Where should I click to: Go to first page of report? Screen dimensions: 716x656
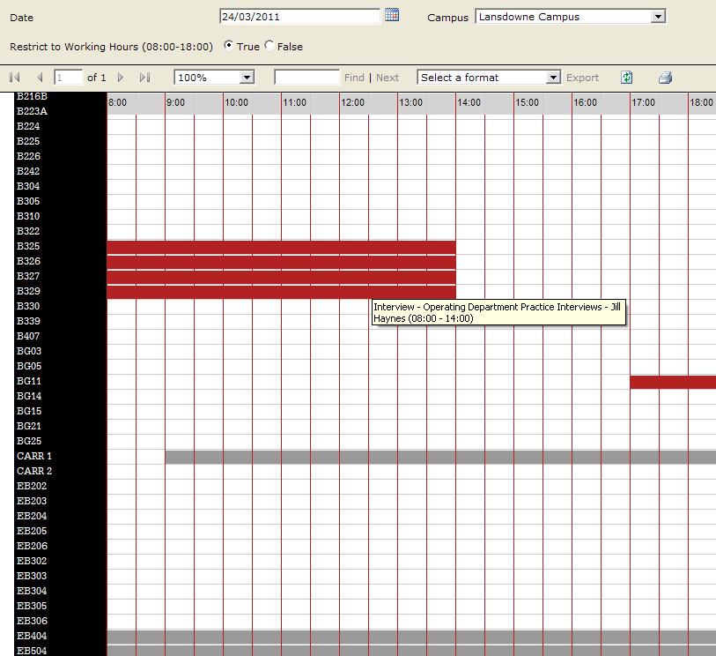tap(15, 78)
